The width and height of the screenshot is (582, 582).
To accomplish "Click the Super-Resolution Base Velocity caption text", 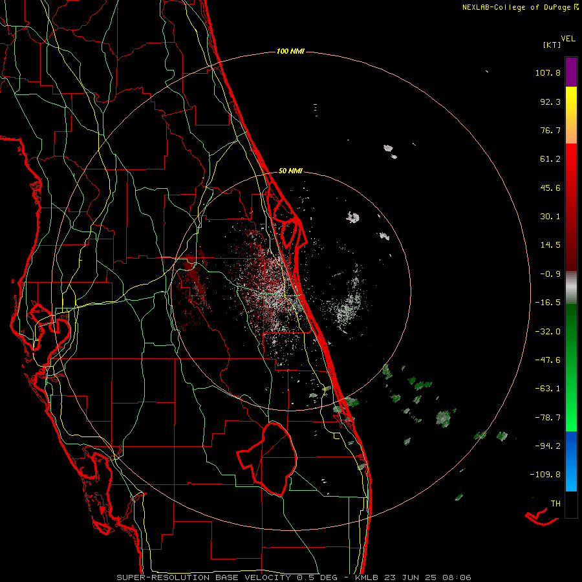I will [x=294, y=577].
